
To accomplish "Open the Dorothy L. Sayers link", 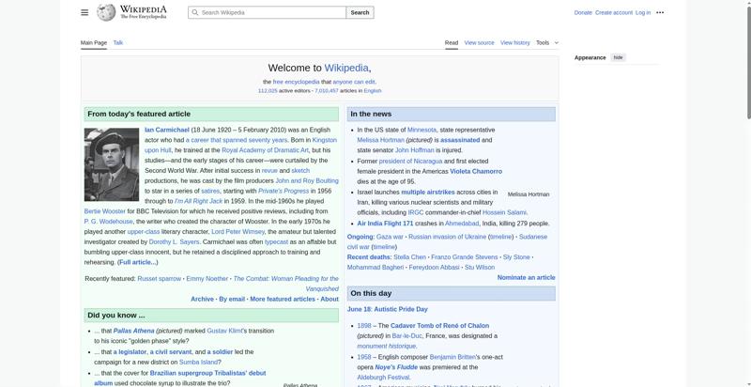I will [x=175, y=242].
